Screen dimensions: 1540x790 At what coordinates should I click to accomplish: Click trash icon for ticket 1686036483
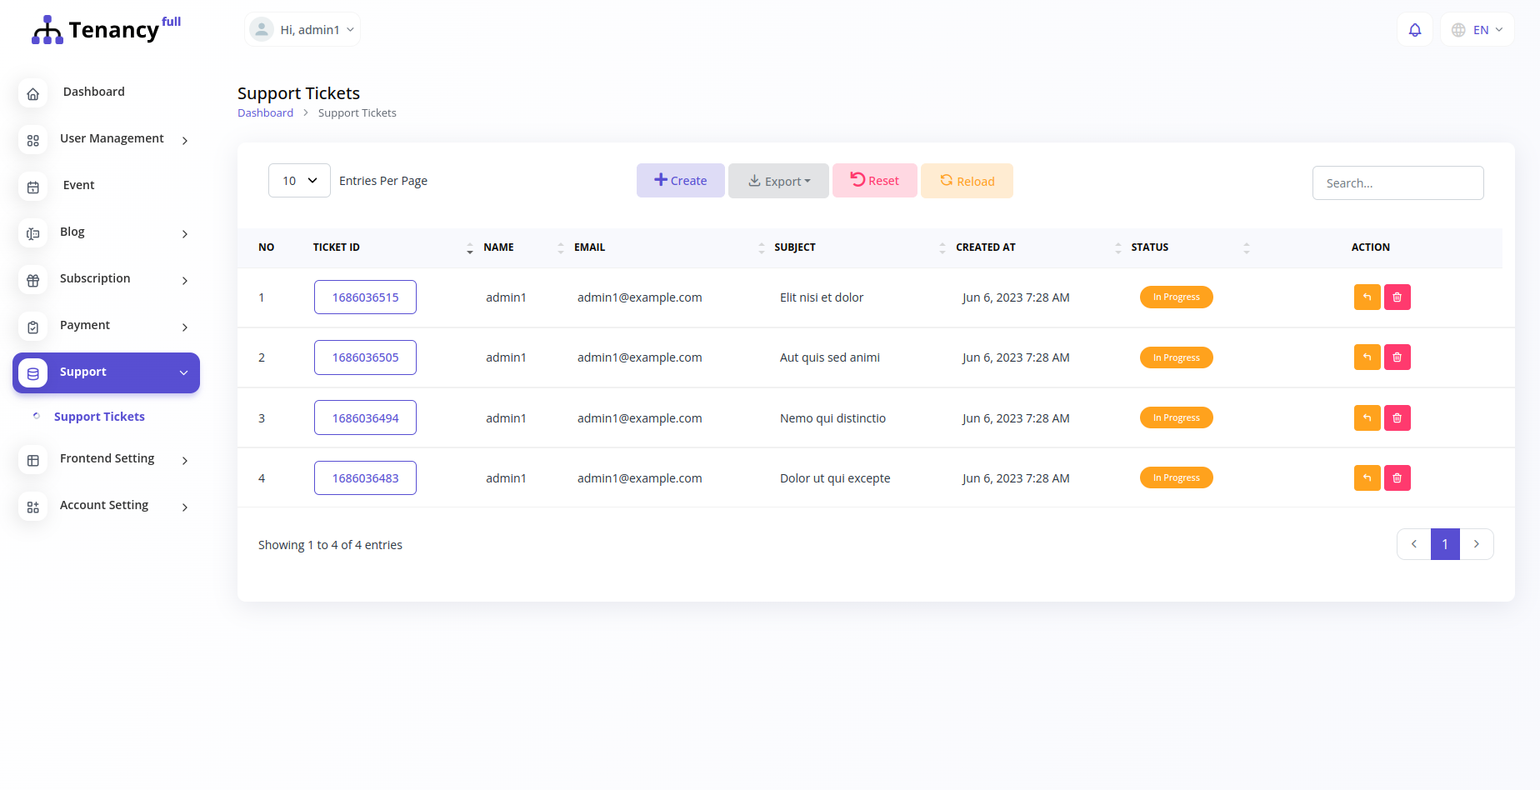pyautogui.click(x=1397, y=477)
